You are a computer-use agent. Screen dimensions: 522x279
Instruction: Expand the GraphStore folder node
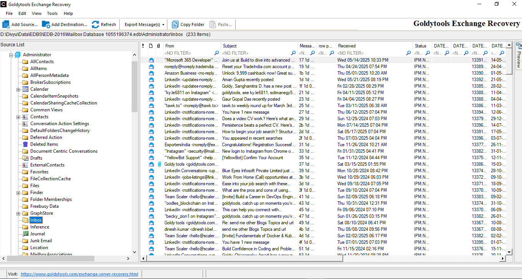click(18, 214)
